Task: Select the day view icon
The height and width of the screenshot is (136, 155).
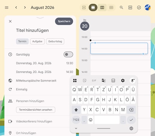Action: pos(93,8)
